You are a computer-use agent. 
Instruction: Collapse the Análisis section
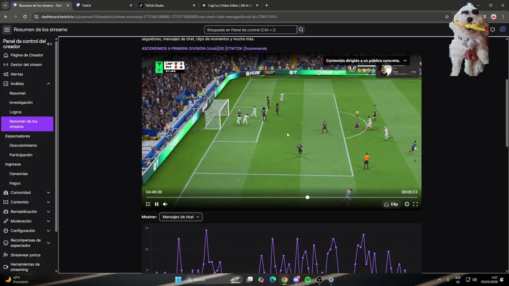click(x=49, y=84)
